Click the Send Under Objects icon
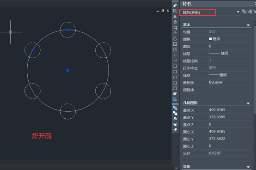Image resolution: width=256 pixels, height=170 pixels. [x=175, y=124]
